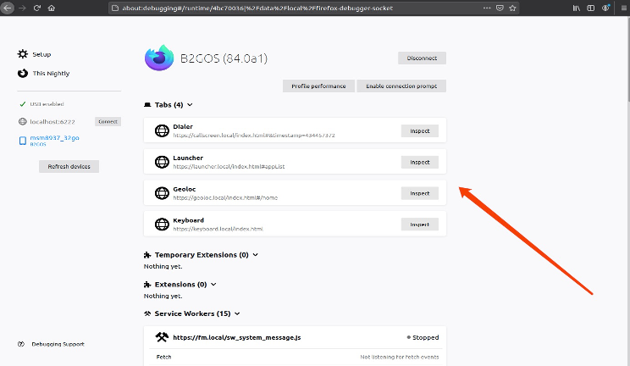Click the address bar URL field

pyautogui.click(x=296, y=8)
